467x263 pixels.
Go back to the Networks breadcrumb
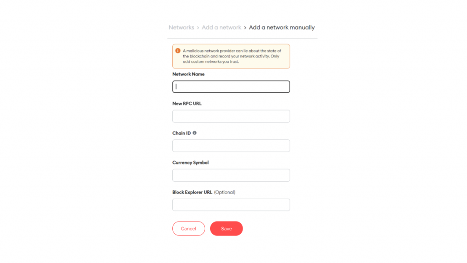click(x=181, y=27)
